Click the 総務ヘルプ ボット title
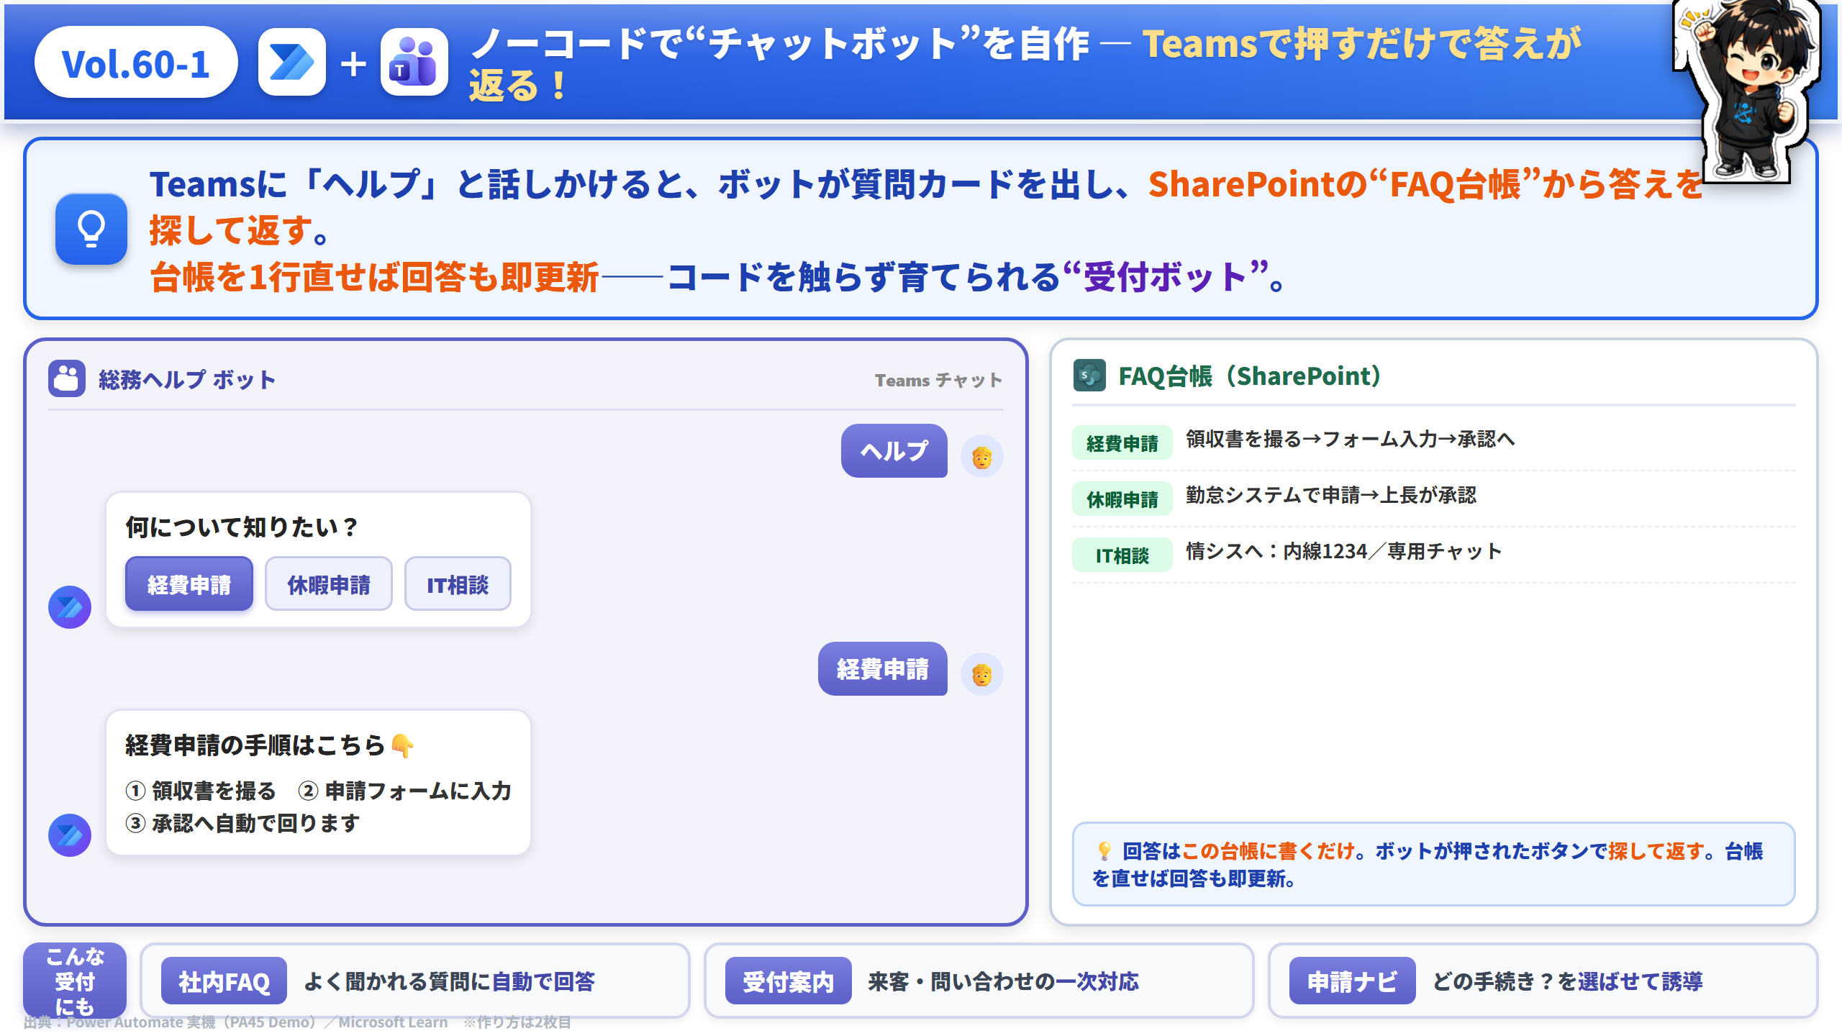Screen dimensions: 1842x1036 coord(187,379)
